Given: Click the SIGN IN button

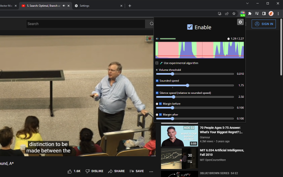Looking at the screenshot, I should pos(264,24).
